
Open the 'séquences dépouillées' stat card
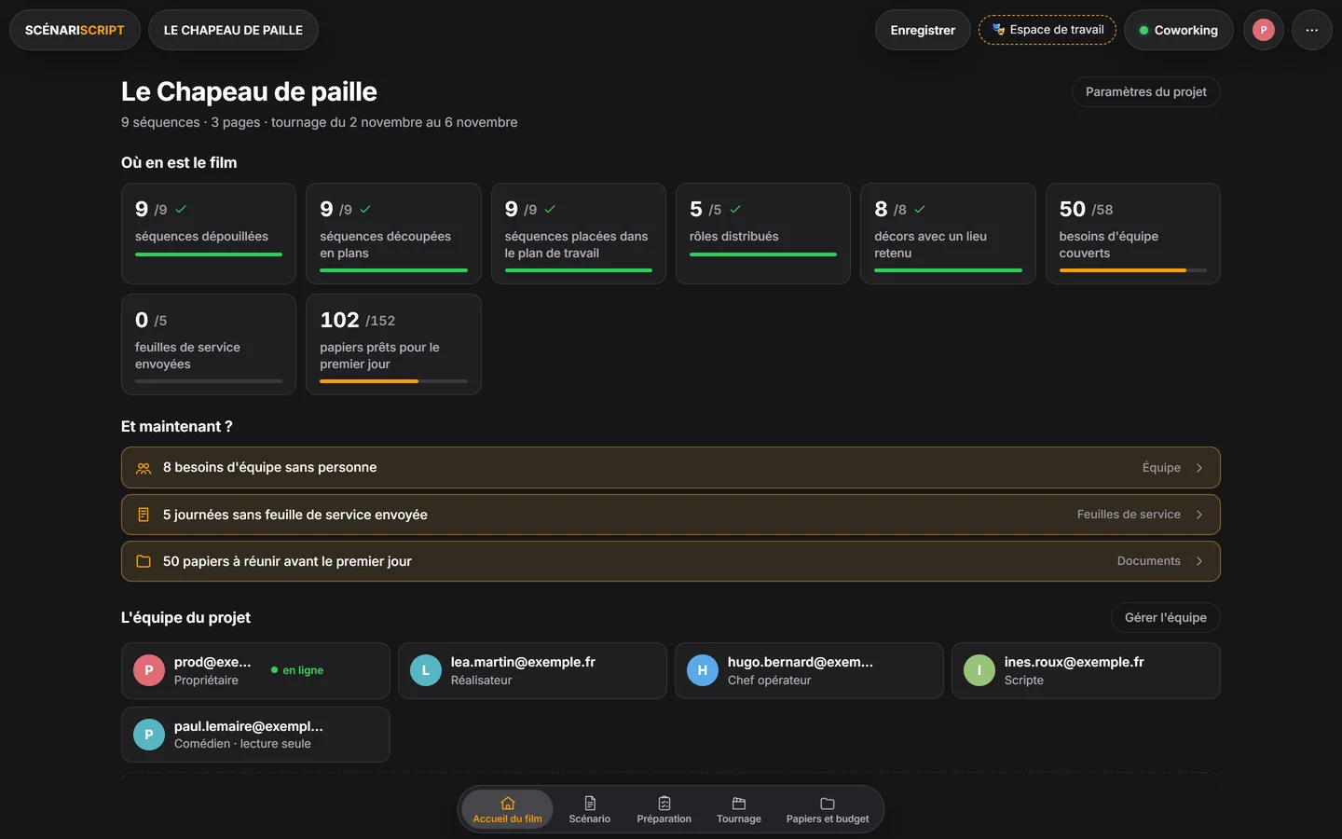209,233
